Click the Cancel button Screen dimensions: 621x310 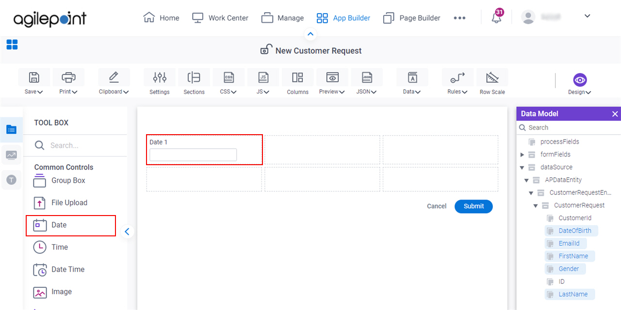pyautogui.click(x=437, y=206)
